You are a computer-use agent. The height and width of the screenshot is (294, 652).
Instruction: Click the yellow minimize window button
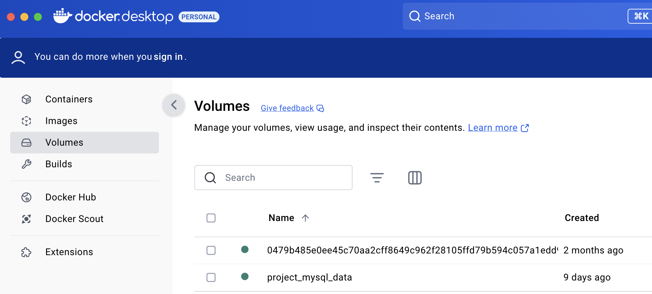pos(24,17)
